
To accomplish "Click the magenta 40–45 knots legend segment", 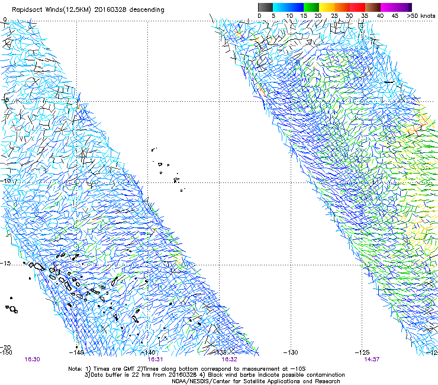I will point(388,7).
